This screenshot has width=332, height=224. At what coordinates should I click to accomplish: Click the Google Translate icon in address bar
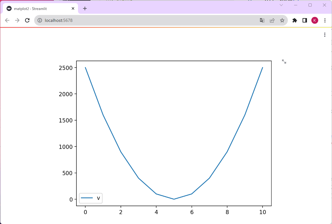(x=262, y=20)
